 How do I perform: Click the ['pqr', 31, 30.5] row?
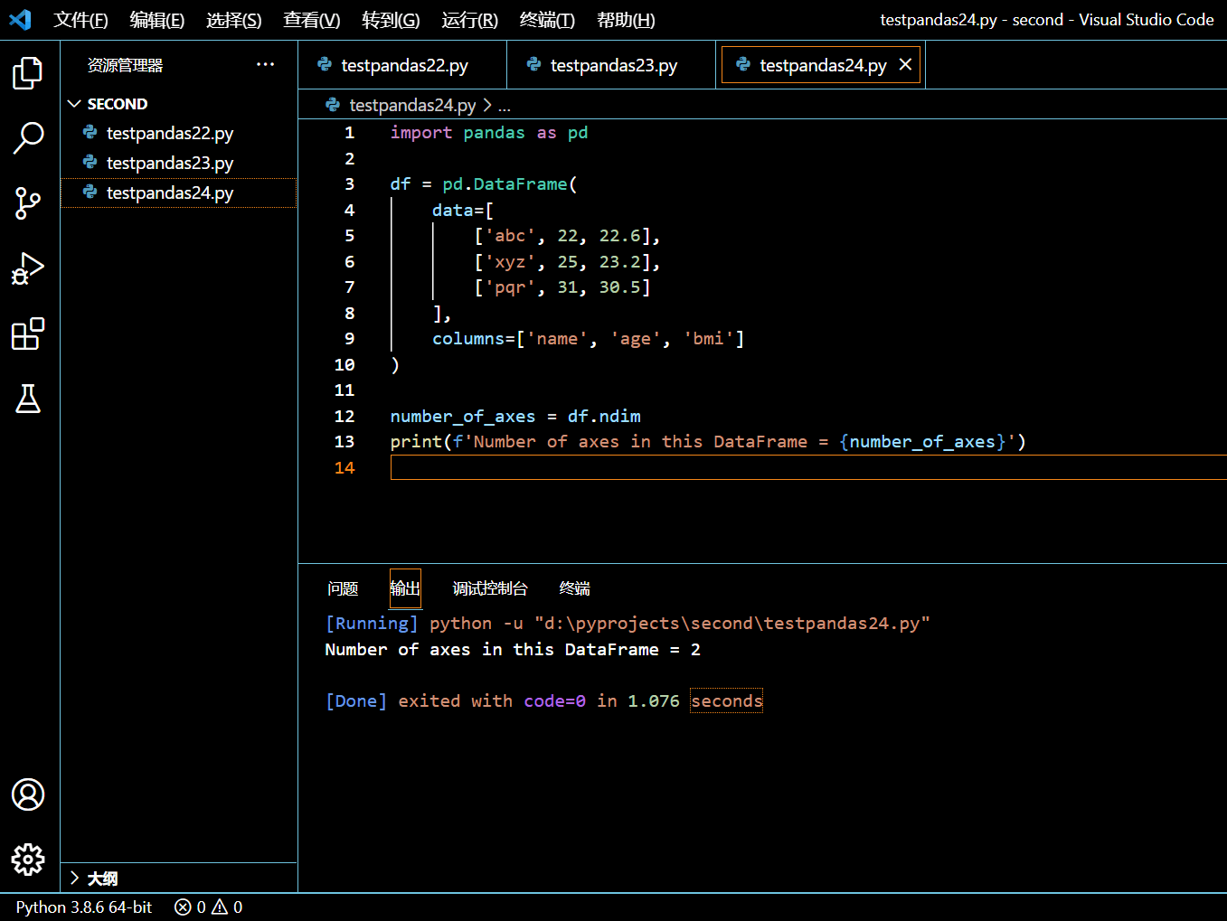pyautogui.click(x=562, y=287)
